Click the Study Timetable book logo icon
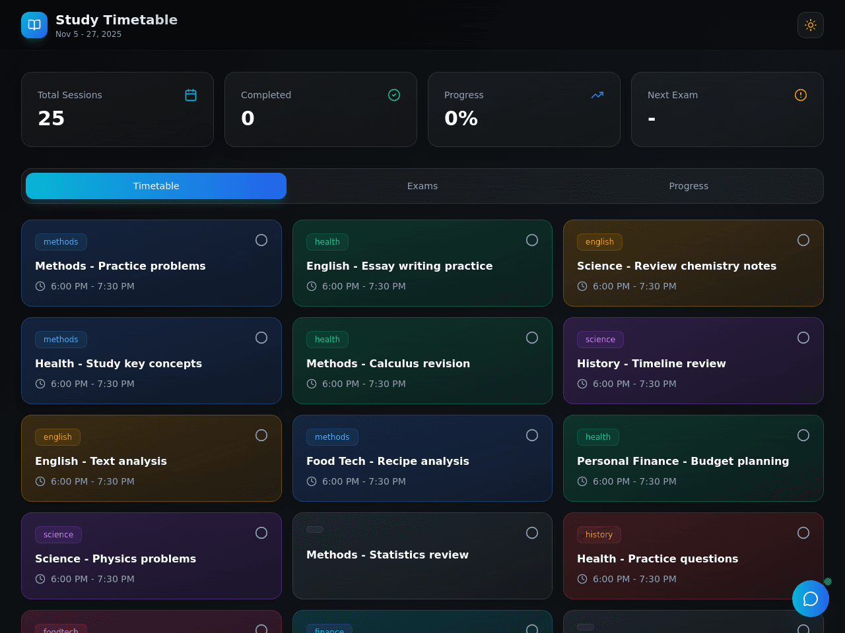 [34, 25]
